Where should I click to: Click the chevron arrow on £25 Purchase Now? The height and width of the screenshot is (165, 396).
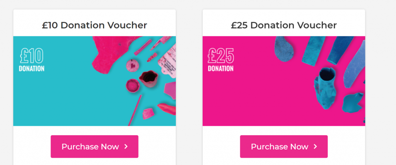315,146
